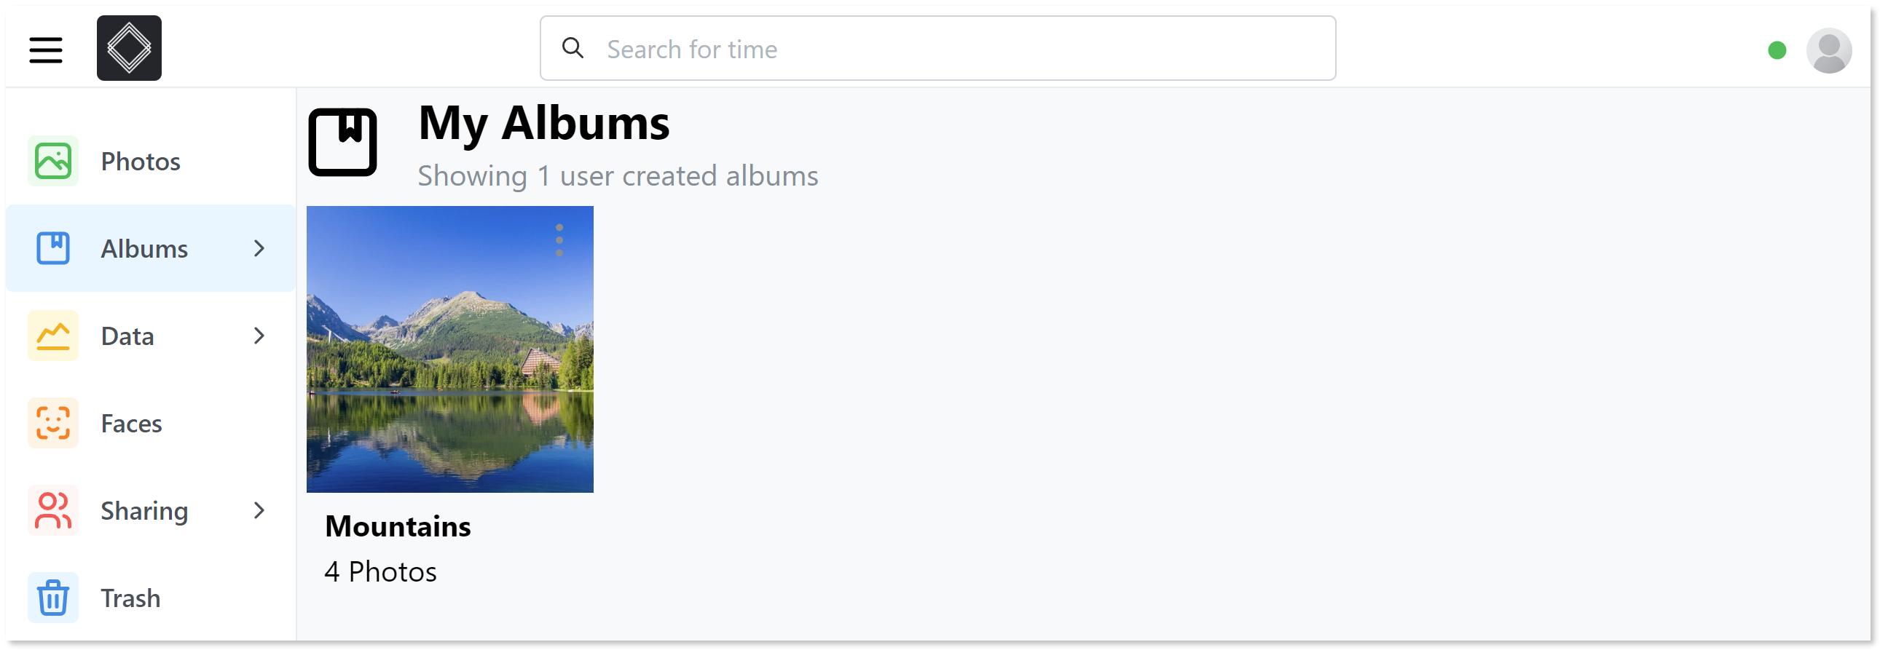
Task: Select the Photos icon in the sidebar
Action: coord(52,159)
